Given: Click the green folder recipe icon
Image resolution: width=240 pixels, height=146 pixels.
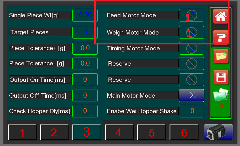Looking at the screenshot, I should tap(221, 96).
